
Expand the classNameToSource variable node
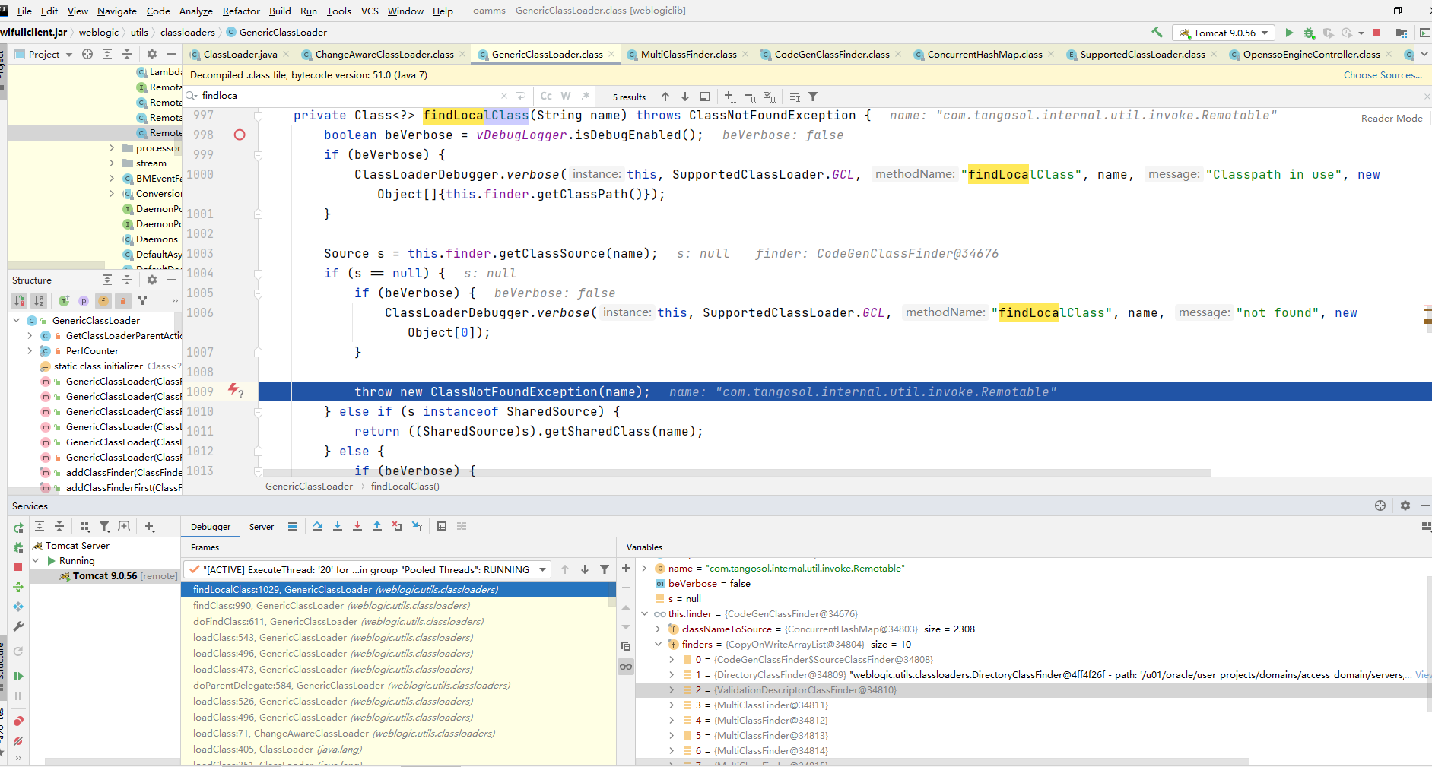click(658, 629)
